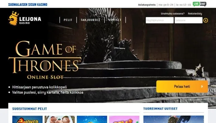Click the Pelaa heti button
The height and width of the screenshot is (123, 216).
coord(182,86)
